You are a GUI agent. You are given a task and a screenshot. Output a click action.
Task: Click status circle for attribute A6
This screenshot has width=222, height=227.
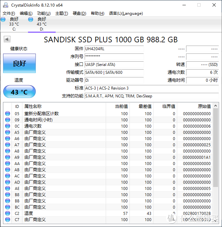pos(8,138)
